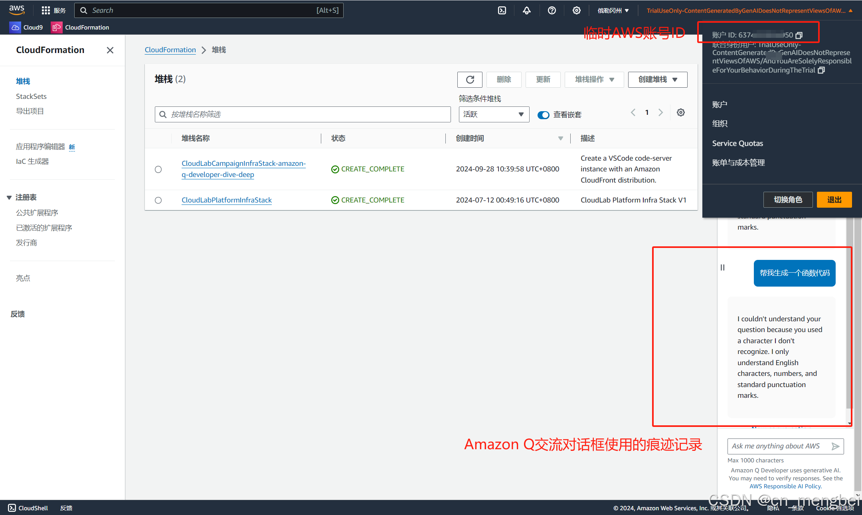The image size is (862, 515).
Task: Open CloudLabCampaignInfraStack-amazon-q-developer-dive-deep stack link
Action: click(243, 169)
